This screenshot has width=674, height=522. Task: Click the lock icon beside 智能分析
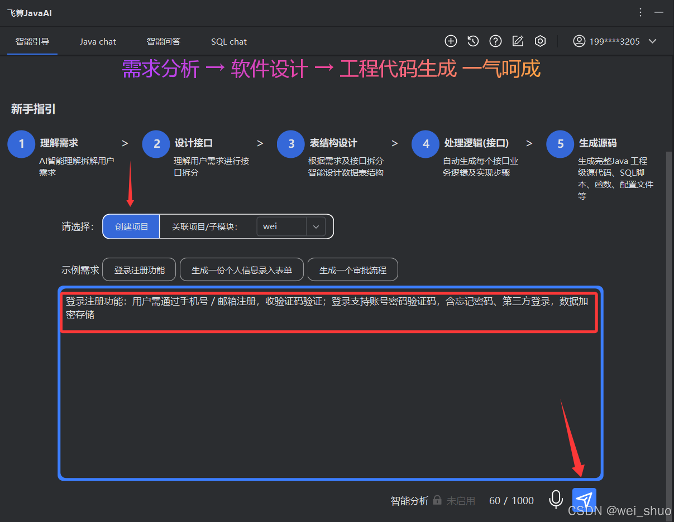coord(437,500)
